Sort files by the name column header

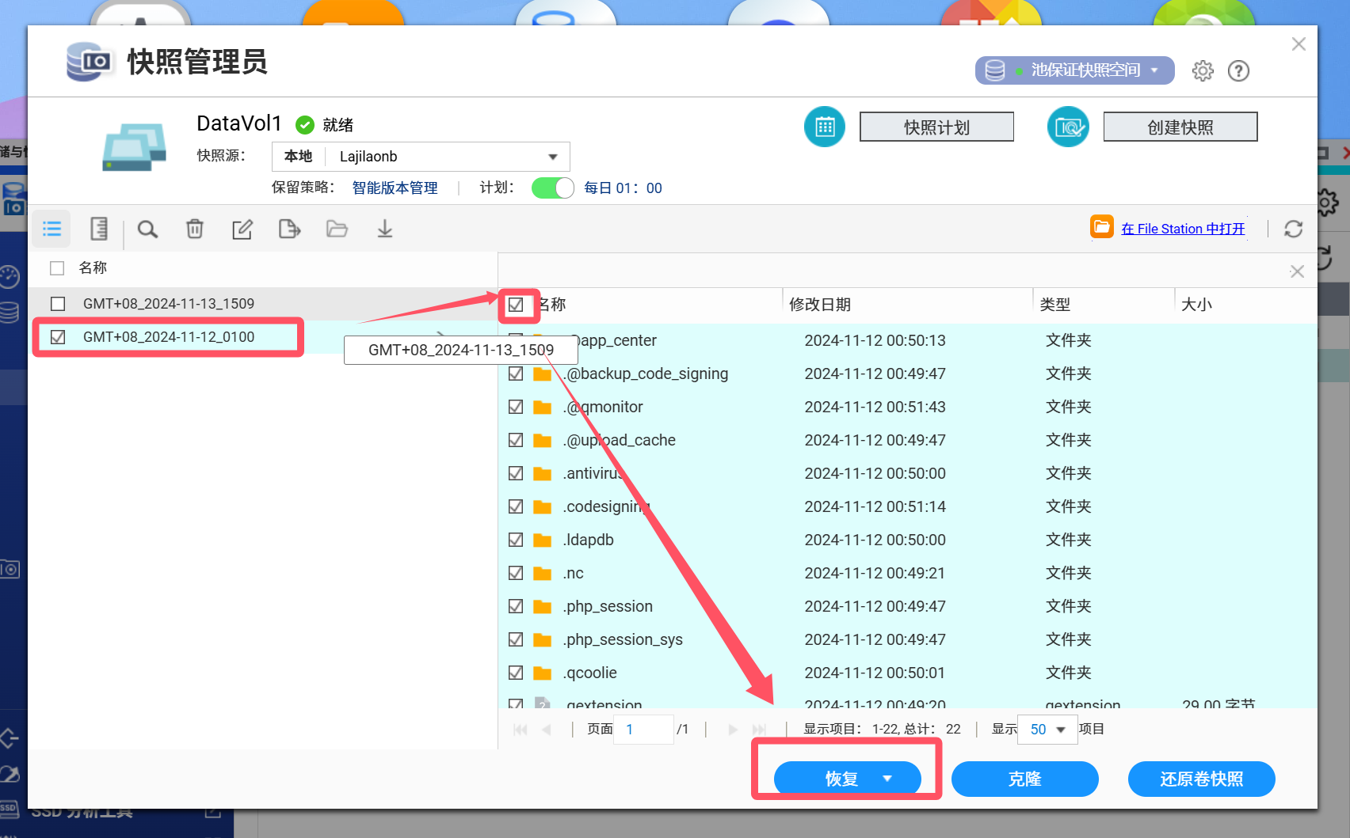[x=552, y=305]
